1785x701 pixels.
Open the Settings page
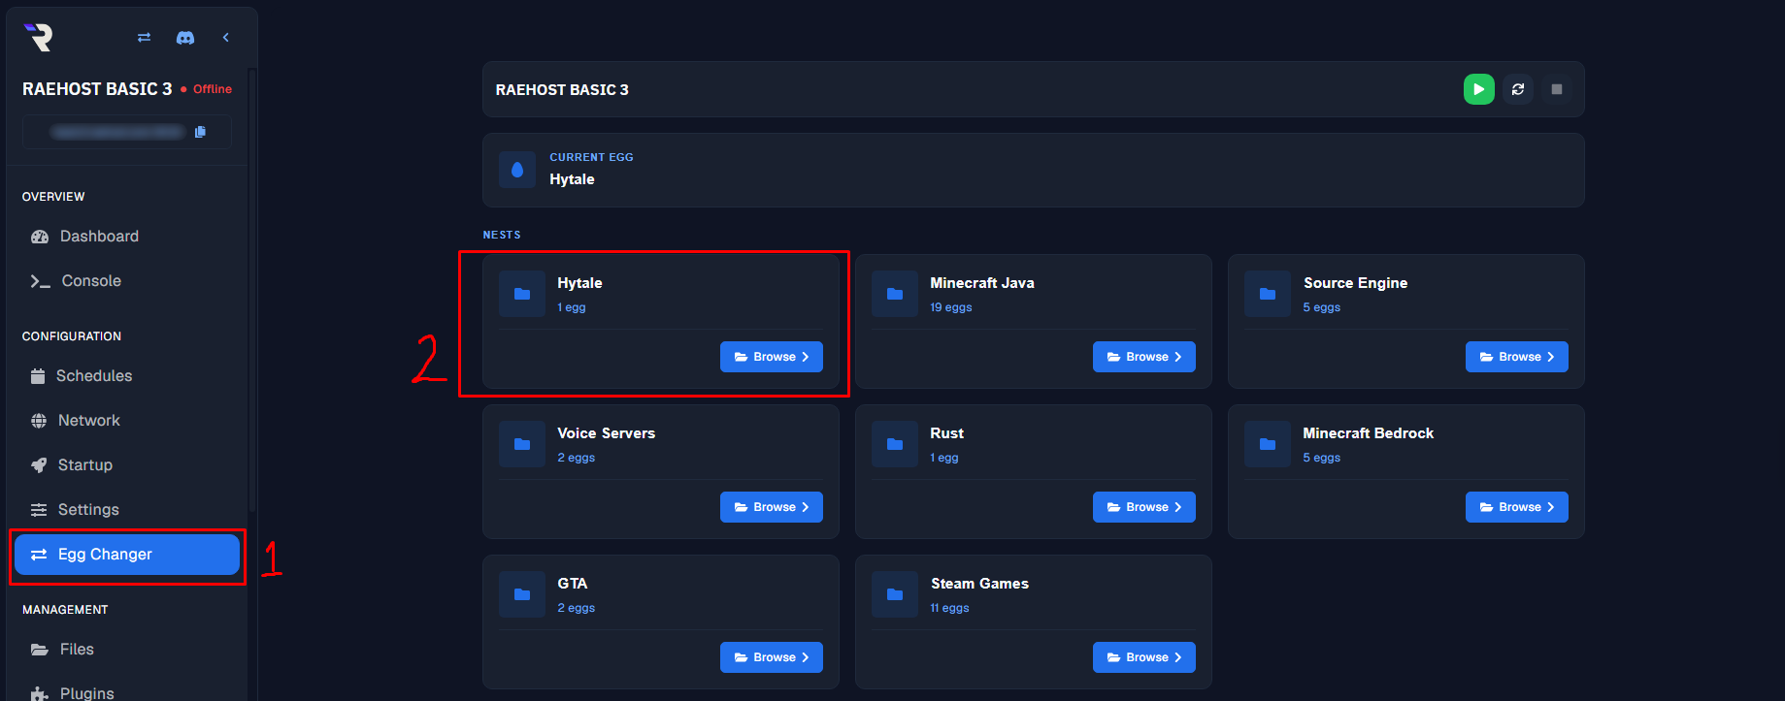127,510
